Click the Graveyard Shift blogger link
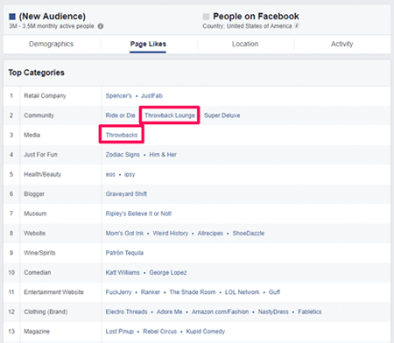Screen dimensions: 394x343 126,194
